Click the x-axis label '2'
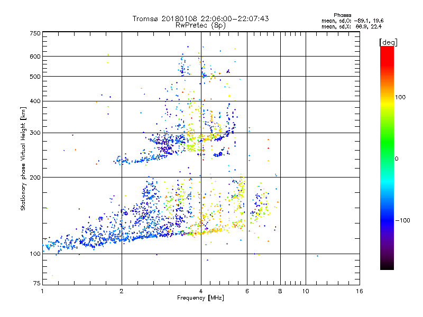This screenshot has height=317, width=423. 122,291
